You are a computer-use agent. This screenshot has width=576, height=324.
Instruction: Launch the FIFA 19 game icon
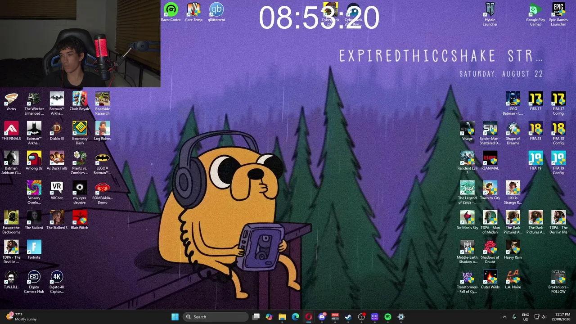click(x=535, y=161)
